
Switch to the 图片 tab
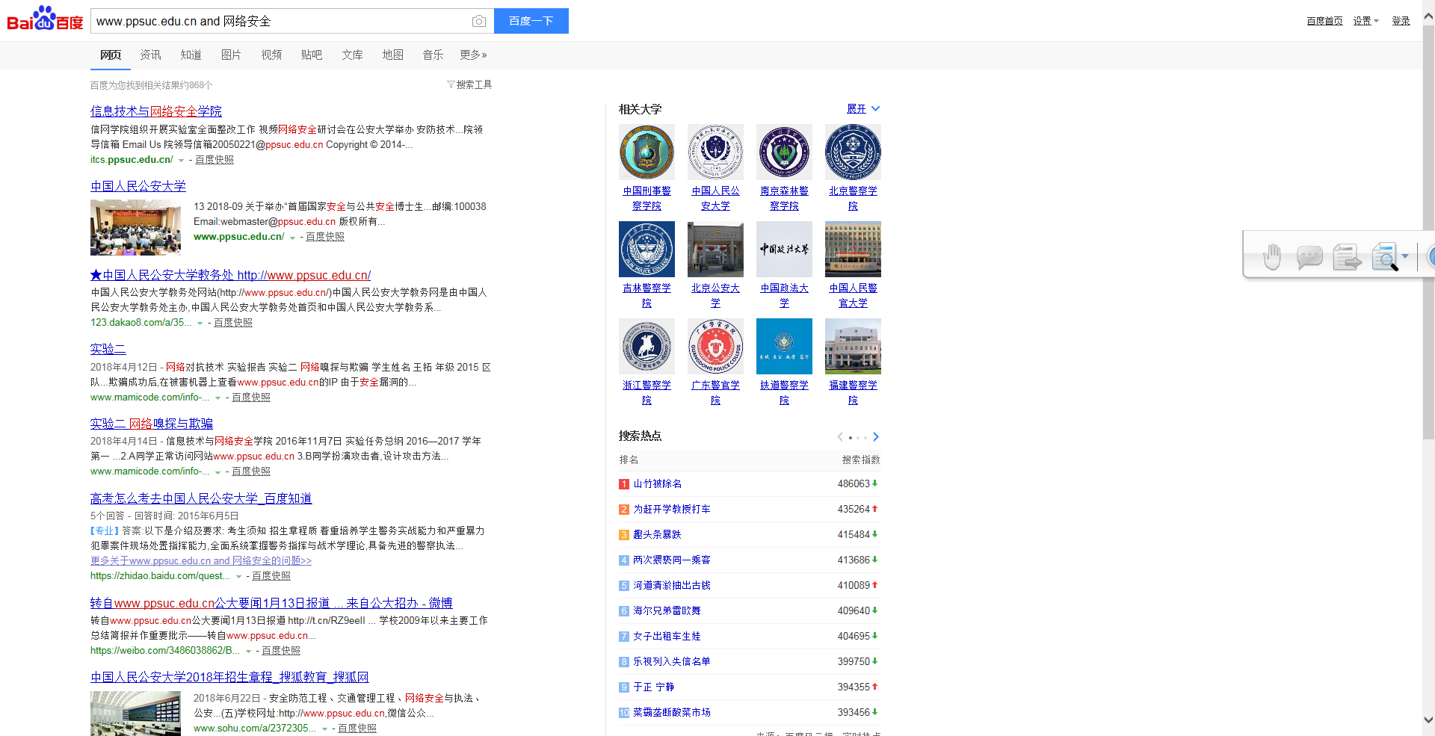(x=231, y=55)
